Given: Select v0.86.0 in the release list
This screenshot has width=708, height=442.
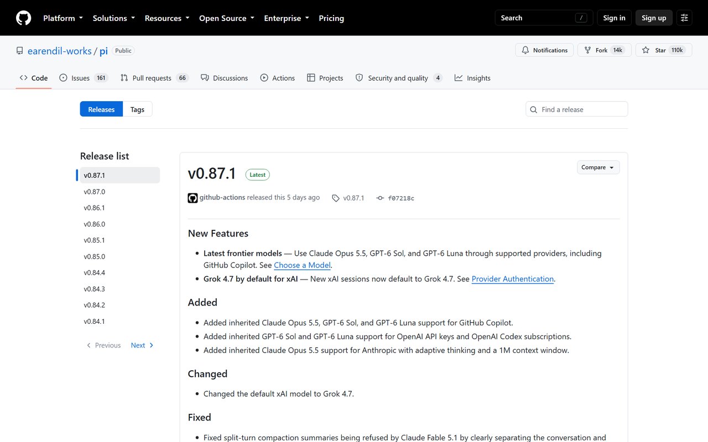Looking at the screenshot, I should 120,224.
